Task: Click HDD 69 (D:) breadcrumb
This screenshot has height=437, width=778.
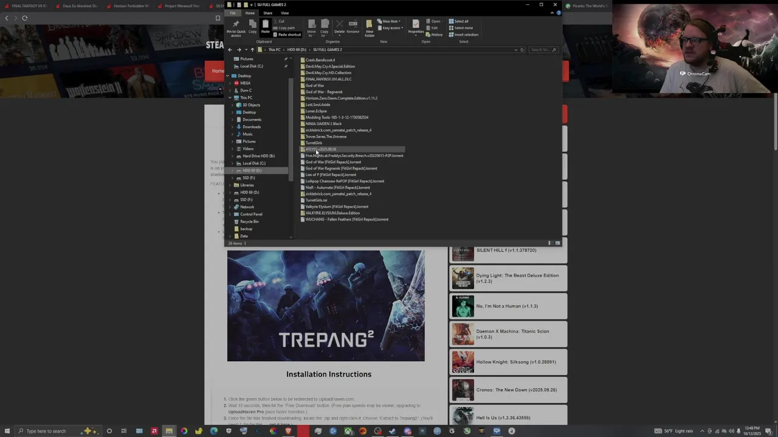Action: [297, 50]
